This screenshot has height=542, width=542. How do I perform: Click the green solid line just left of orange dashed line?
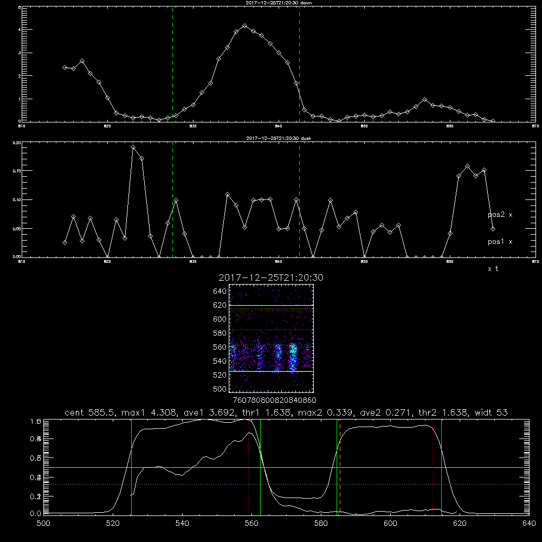pos(337,467)
